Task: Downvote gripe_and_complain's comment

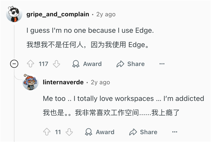Action: click(x=56, y=64)
